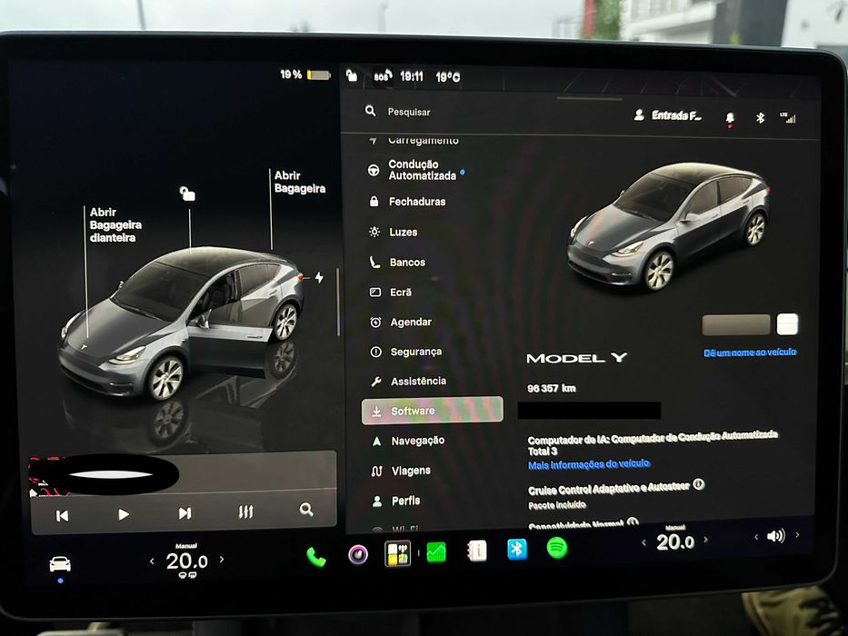Tap 'Dê um nome ao veículo' link
848x636 pixels.
(750, 353)
